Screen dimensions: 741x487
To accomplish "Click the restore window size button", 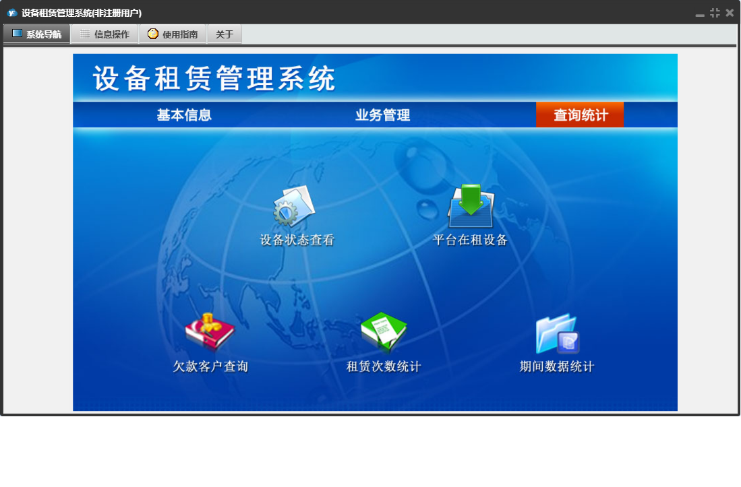I will 715,13.
